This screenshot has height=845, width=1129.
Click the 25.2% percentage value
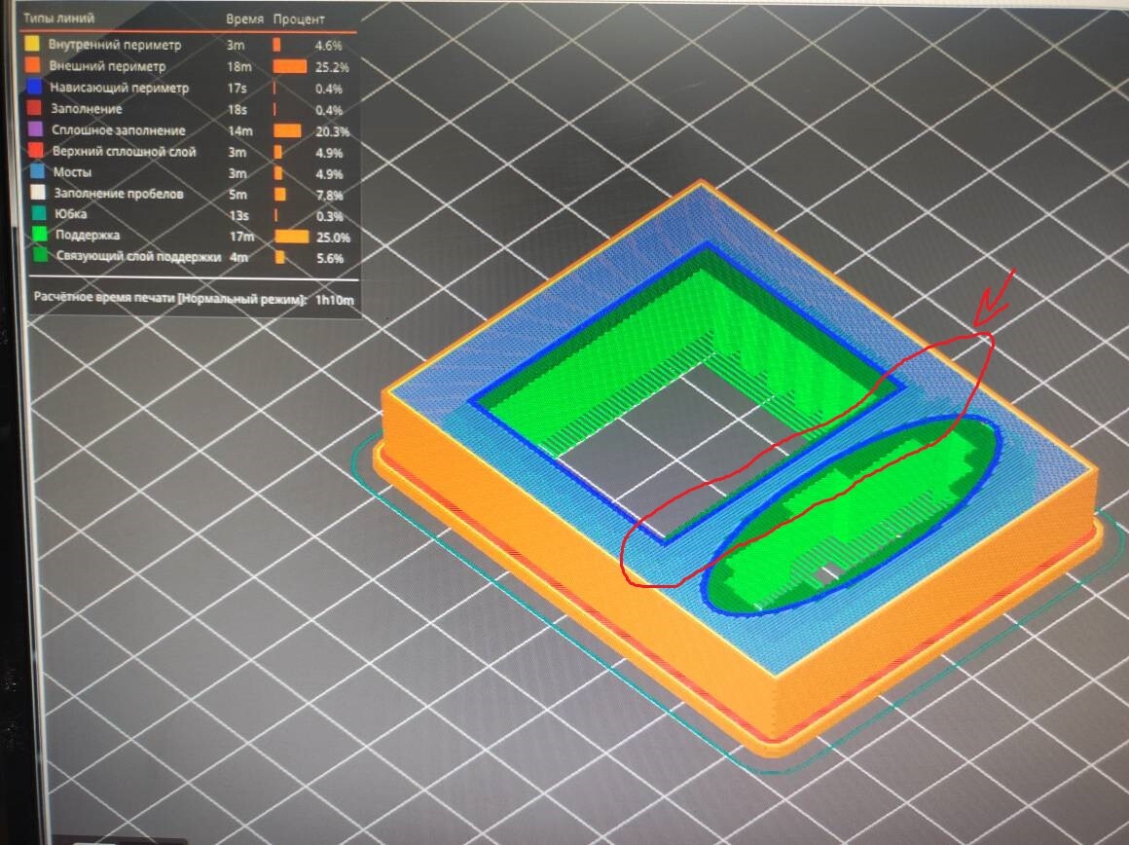[x=332, y=68]
